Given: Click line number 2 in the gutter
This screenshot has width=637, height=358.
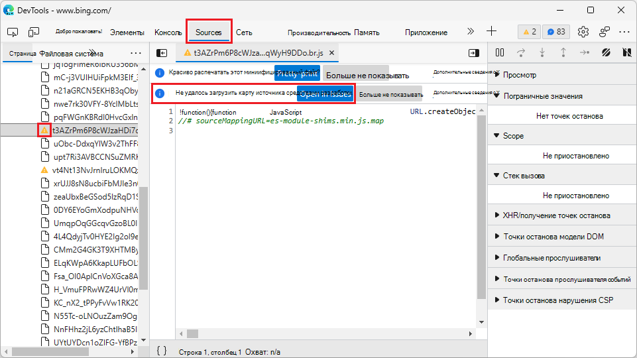Looking at the screenshot, I should [171, 121].
